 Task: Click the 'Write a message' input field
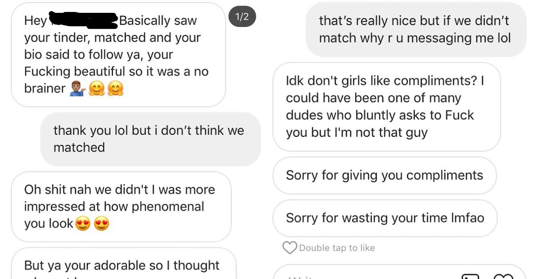pyautogui.click(x=355, y=275)
